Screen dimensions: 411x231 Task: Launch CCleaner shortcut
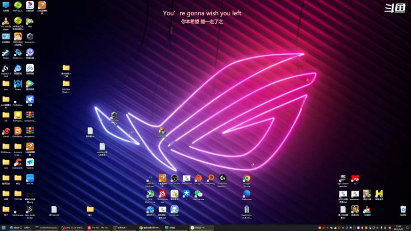point(18,164)
